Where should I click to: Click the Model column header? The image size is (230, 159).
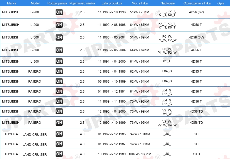35,3
